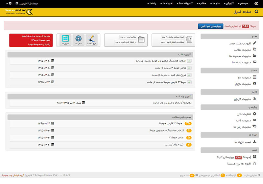The image size is (263, 184).
Task: Click the folder icon for مدیریت مجموعه ها
Action: tap(254, 56)
